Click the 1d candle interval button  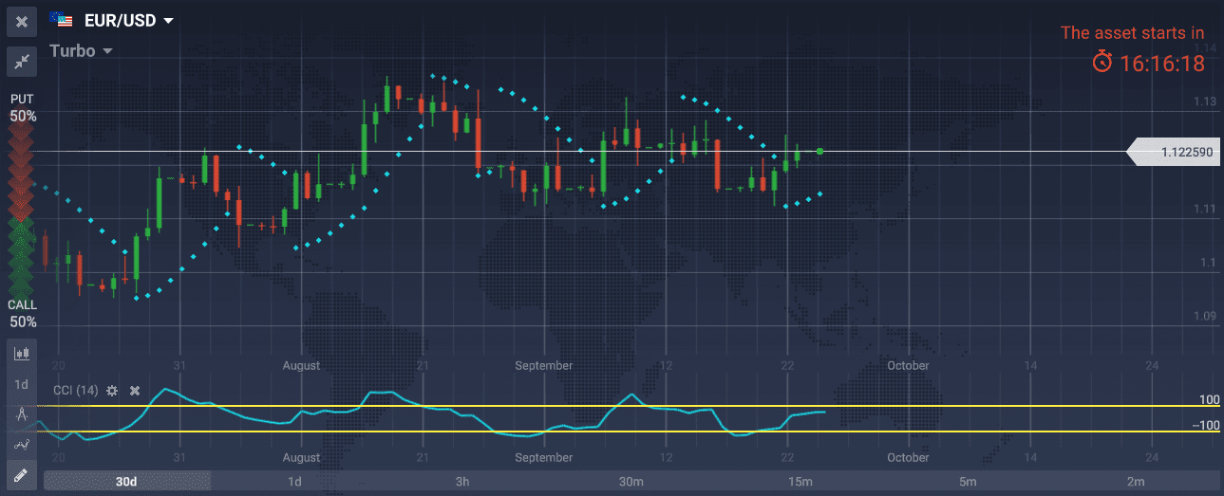coord(21,384)
